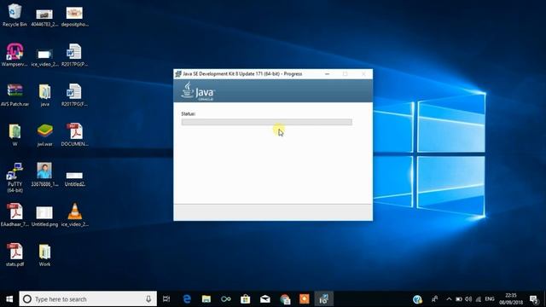Image resolution: width=546 pixels, height=307 pixels.
Task: Open the network tray icon
Action: 479,299
